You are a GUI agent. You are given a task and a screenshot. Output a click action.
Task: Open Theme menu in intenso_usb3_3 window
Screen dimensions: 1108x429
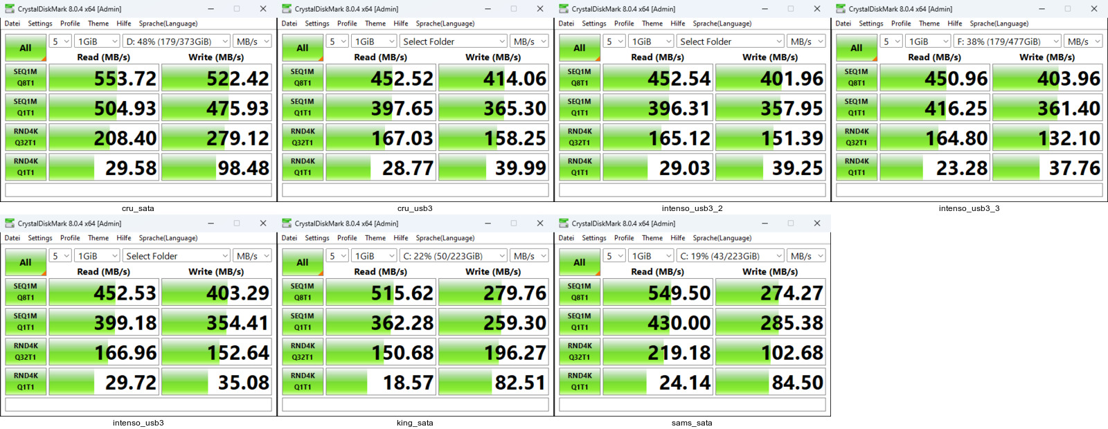pos(929,24)
